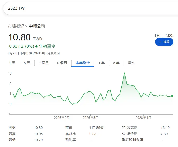The width and height of the screenshot is (178, 147).
Task: Click the 2026年4月 marker on timeline axis
Action: point(143,118)
